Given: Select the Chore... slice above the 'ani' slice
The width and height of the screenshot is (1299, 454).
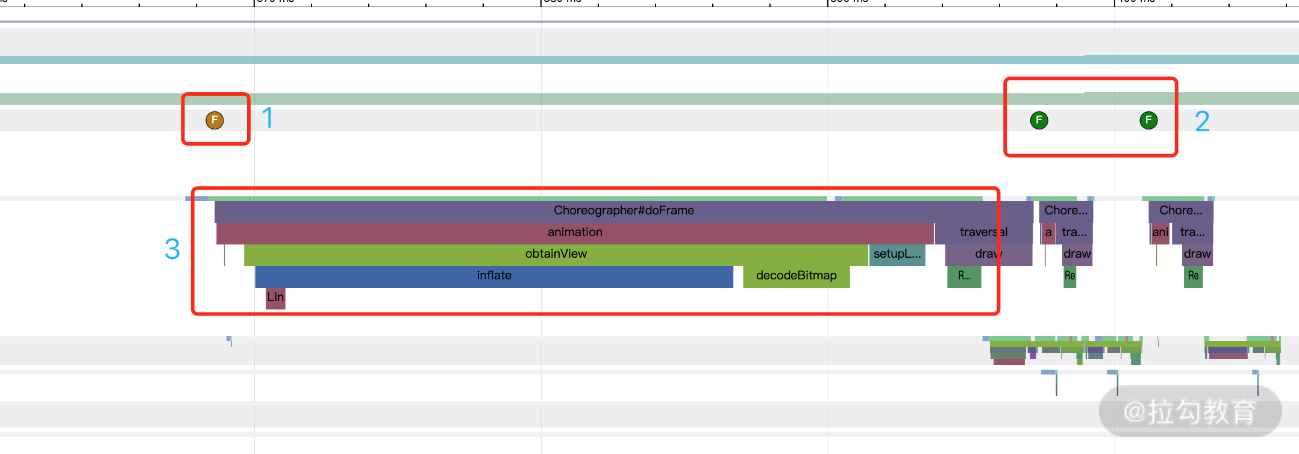Looking at the screenshot, I should click(1181, 211).
